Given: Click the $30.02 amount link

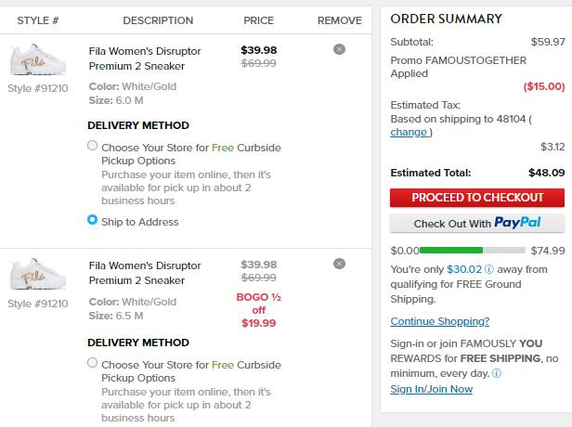Looking at the screenshot, I should tap(464, 269).
